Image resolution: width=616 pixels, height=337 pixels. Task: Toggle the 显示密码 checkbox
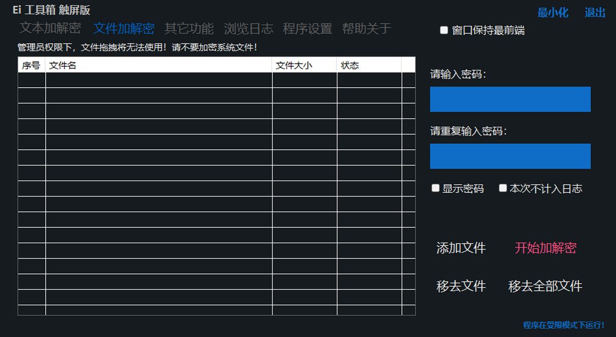coord(436,188)
